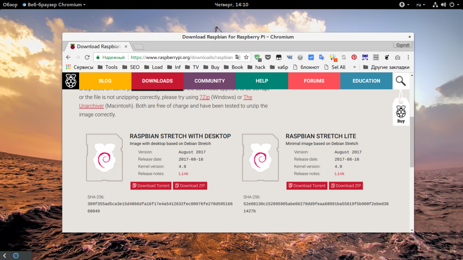Open the Chromium three-dot menu
Image resolution: width=463 pixels, height=260 pixels.
coord(408,57)
